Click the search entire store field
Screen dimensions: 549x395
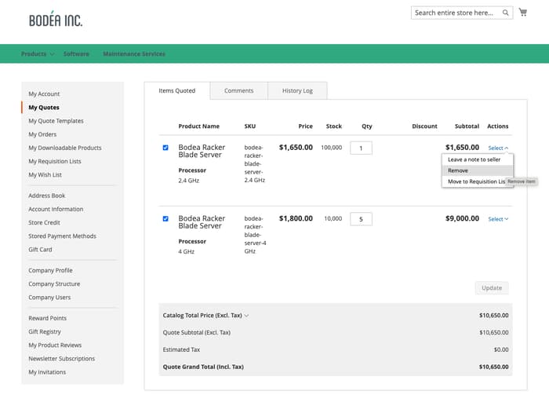tap(455, 13)
